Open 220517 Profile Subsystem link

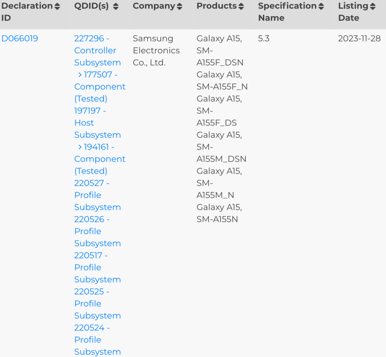point(97,268)
